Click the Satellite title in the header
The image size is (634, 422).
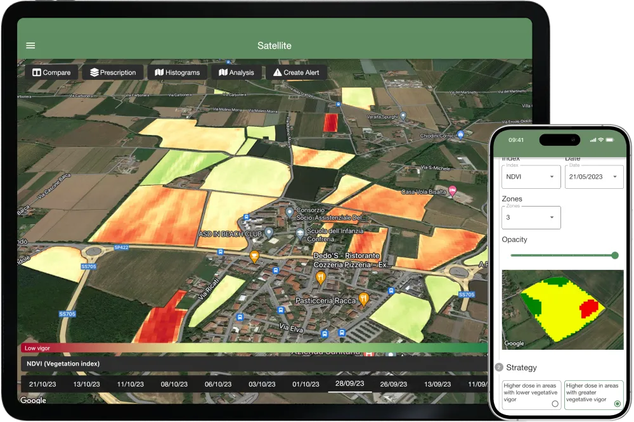click(x=275, y=46)
